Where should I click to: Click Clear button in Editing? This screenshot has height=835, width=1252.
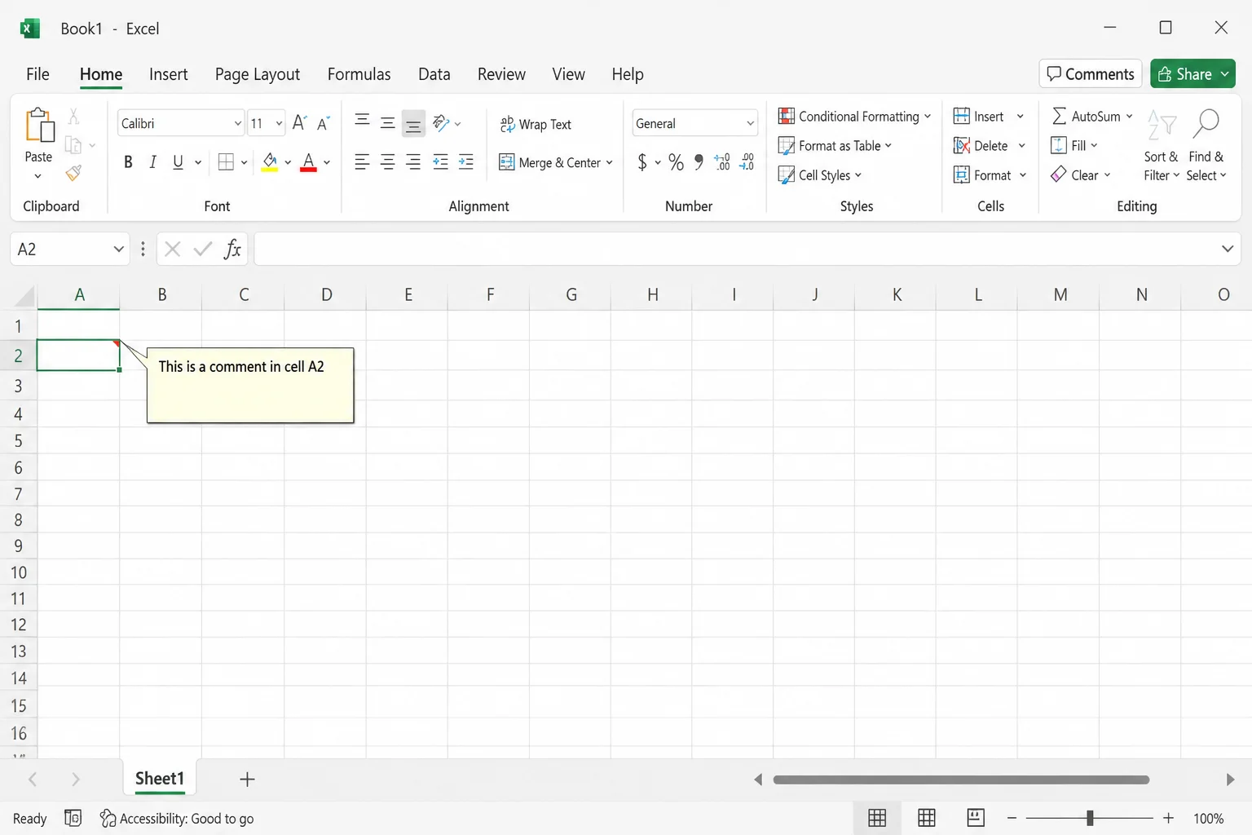point(1074,175)
